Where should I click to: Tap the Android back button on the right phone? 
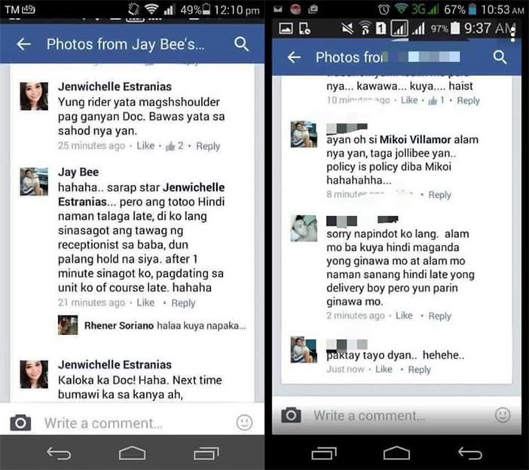[x=470, y=453]
